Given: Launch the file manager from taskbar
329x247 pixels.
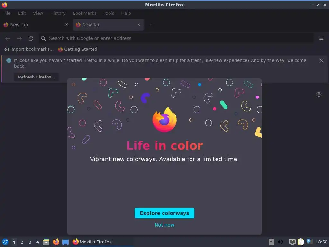Looking at the screenshot, I should 46,242.
